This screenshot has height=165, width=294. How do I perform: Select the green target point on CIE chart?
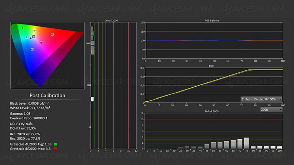click(22, 28)
